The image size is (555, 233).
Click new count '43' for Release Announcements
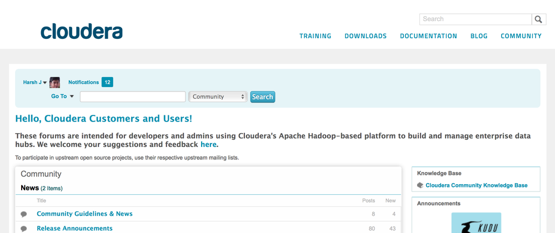[392, 229]
